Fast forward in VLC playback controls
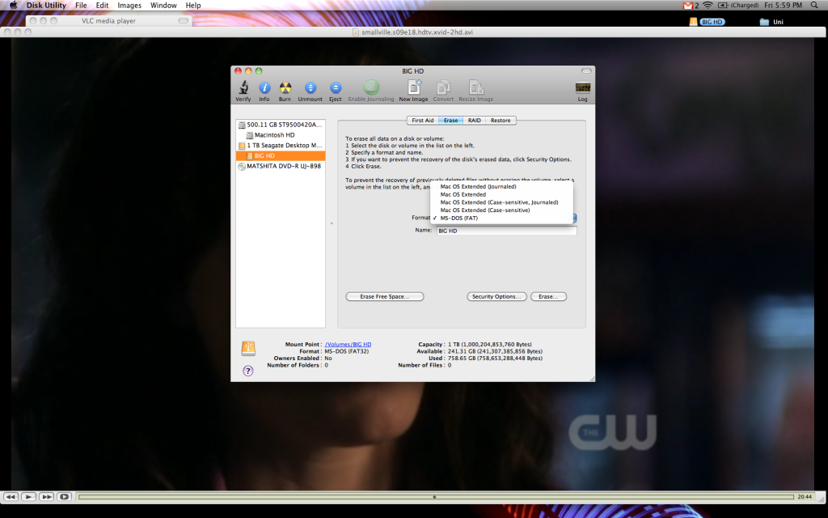The image size is (828, 518). 46,497
